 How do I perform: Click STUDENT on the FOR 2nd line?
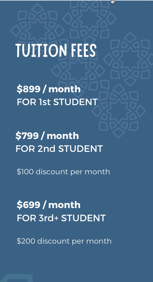pos(80,149)
